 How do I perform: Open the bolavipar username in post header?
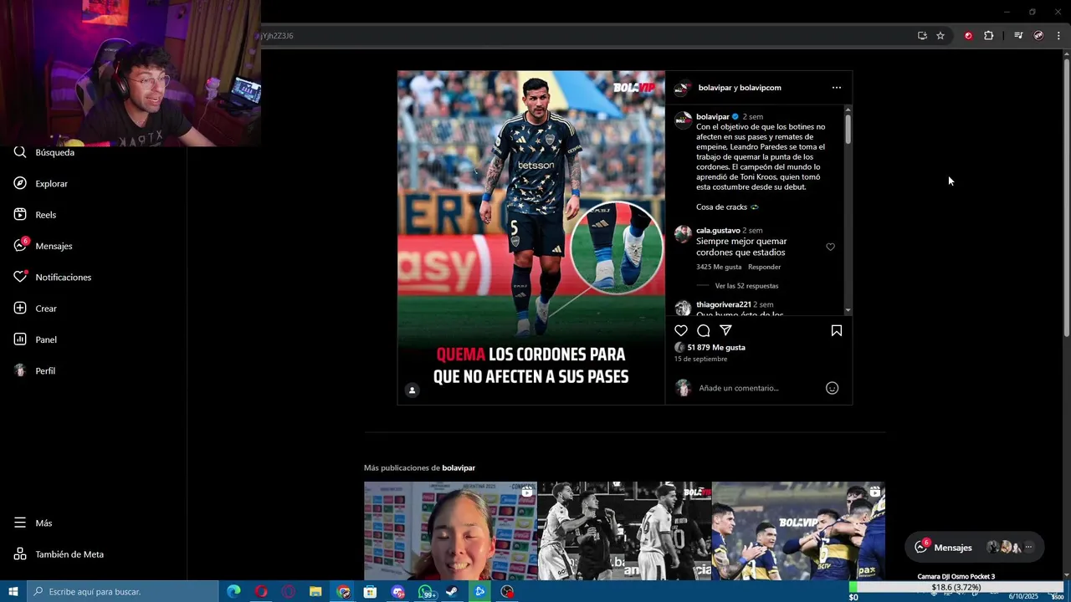coord(715,88)
